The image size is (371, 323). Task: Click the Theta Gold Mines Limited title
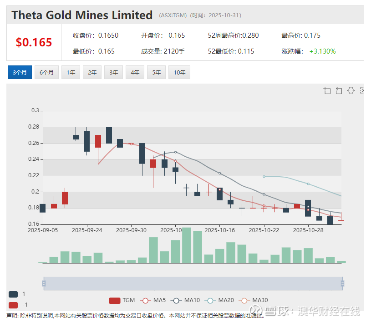[82, 15]
